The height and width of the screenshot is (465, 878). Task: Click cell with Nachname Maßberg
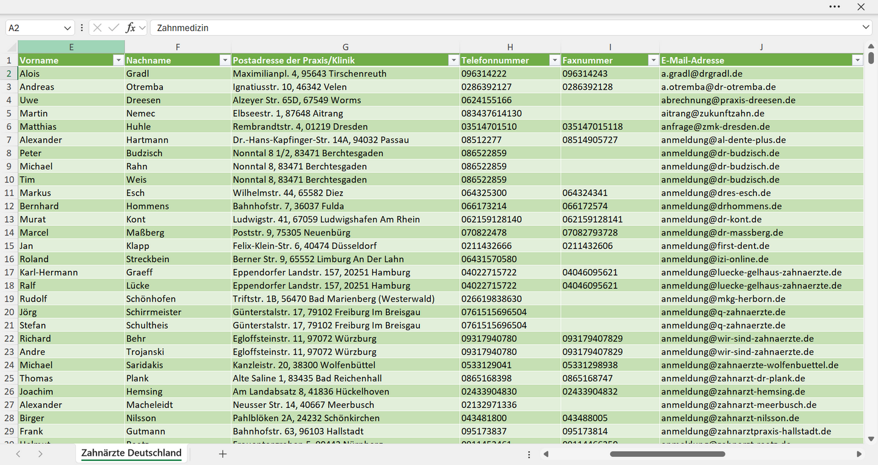tap(177, 232)
